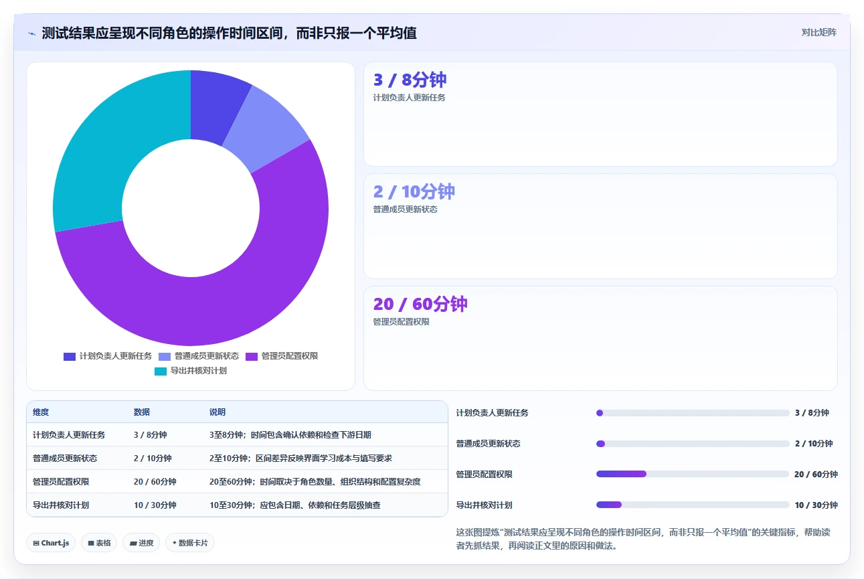This screenshot has height=579, width=864.
Task: Toggle the 计划负责人更新任务 legend swatch
Action: click(x=70, y=356)
